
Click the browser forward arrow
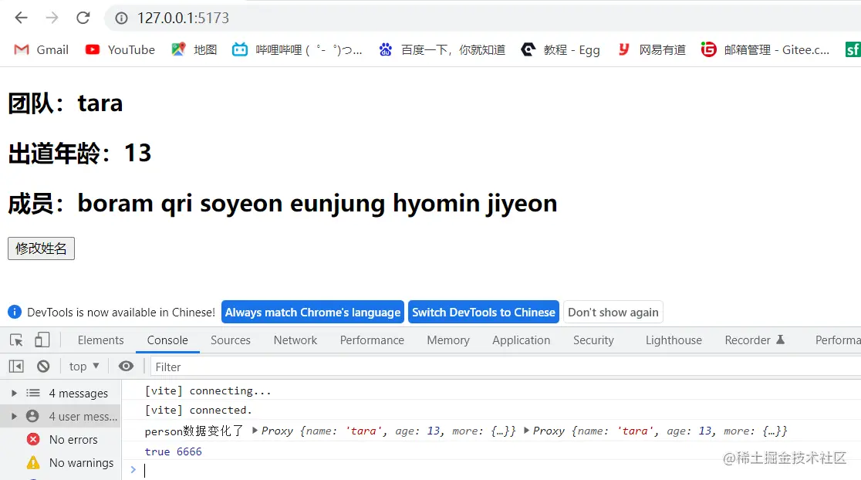[52, 18]
